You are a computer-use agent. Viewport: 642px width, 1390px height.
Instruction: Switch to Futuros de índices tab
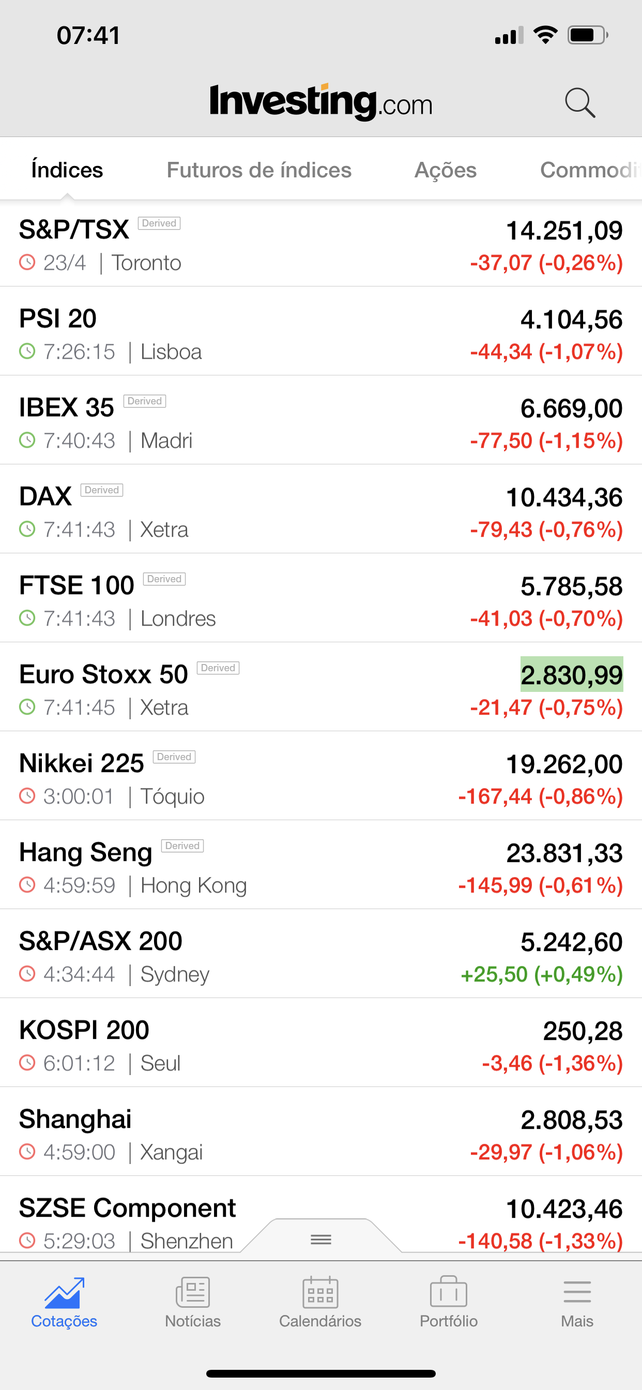coord(259,170)
